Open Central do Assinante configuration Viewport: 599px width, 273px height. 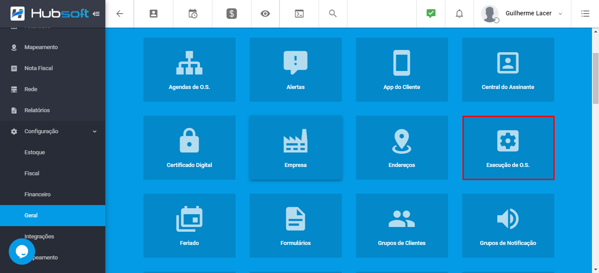[508, 69]
